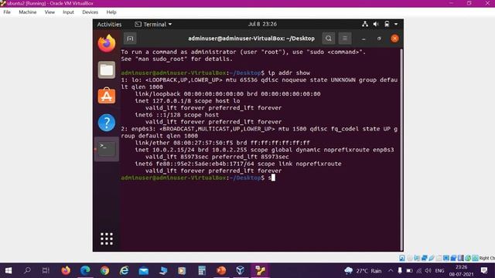The image size is (495, 278).
Task: Open Internet Explorer in the taskbar
Action: tap(125, 270)
